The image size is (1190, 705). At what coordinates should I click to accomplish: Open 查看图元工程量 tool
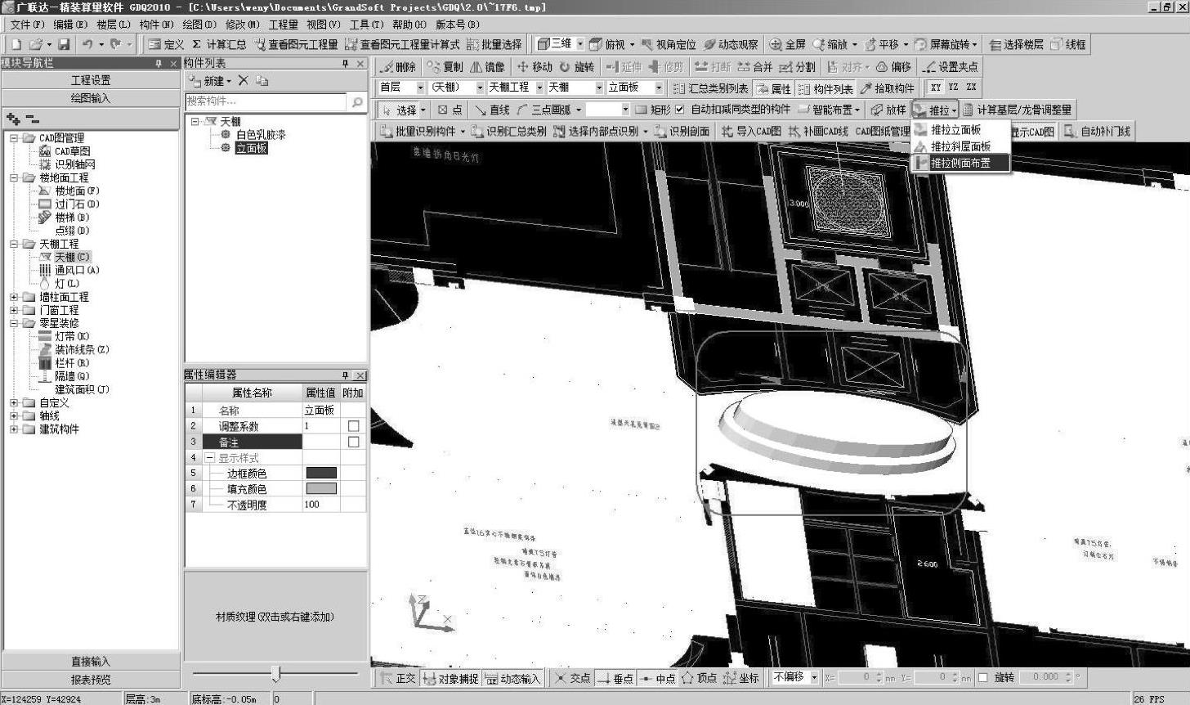296,44
